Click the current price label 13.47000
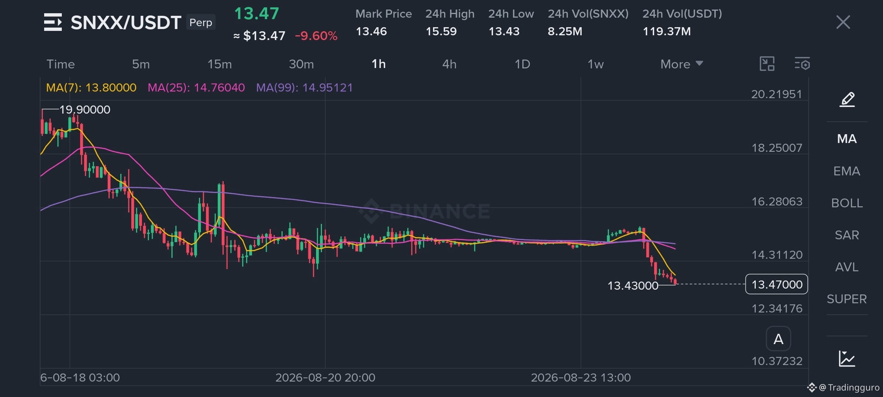The width and height of the screenshot is (883, 397). pos(777,284)
